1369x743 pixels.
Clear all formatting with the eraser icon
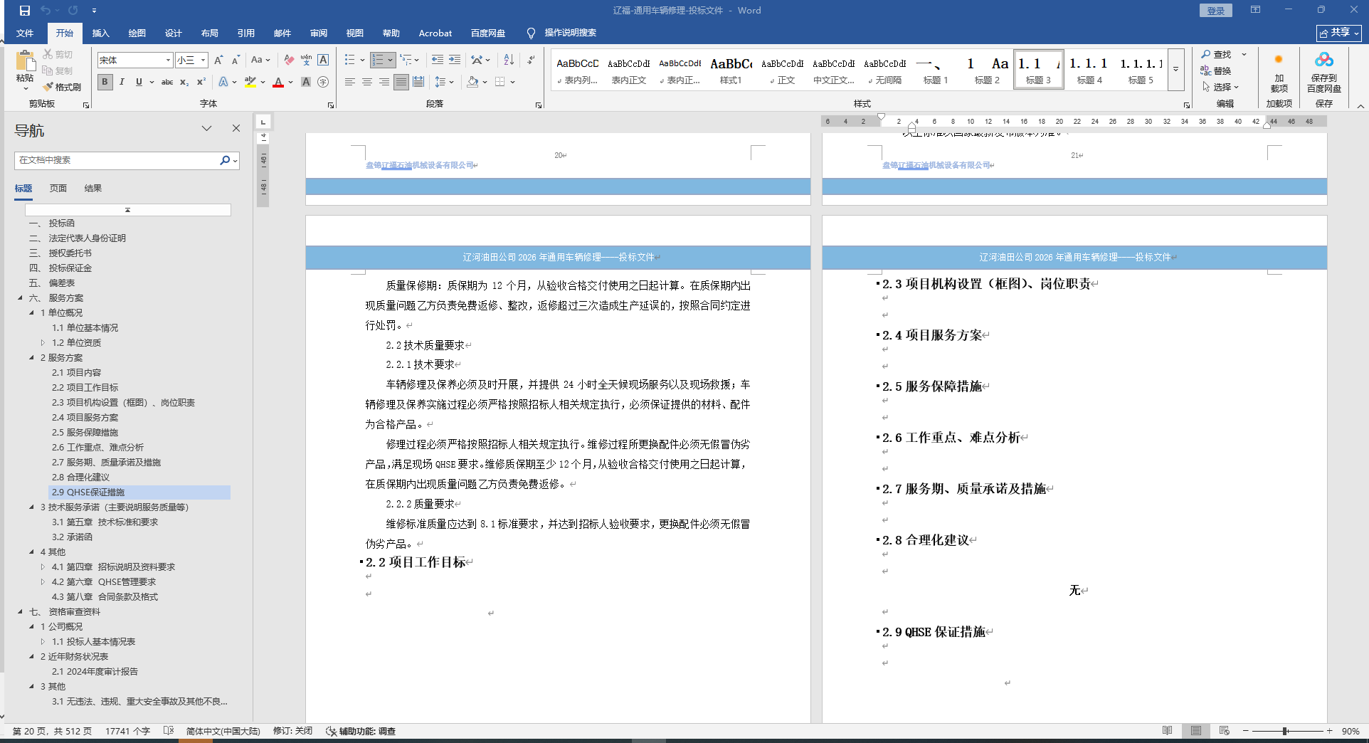point(289,60)
